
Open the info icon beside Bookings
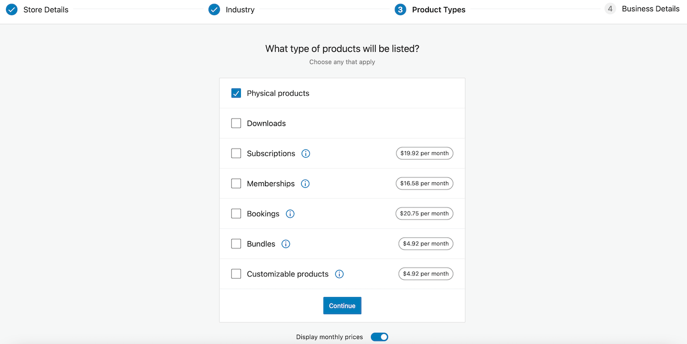point(290,214)
